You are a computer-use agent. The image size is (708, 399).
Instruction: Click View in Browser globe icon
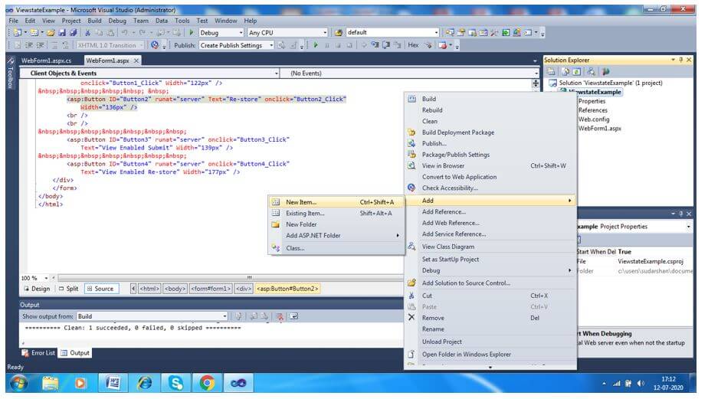click(x=411, y=165)
